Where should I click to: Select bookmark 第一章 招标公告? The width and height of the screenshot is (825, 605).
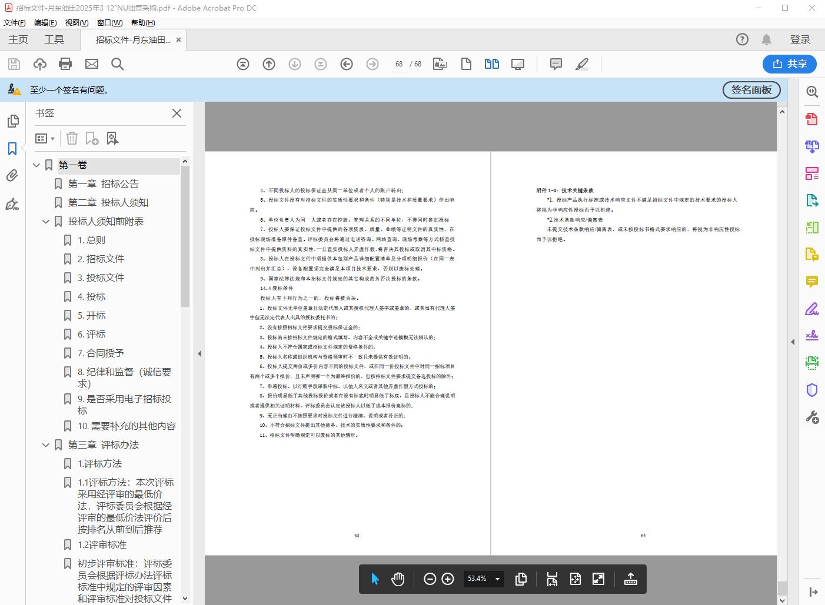click(104, 184)
